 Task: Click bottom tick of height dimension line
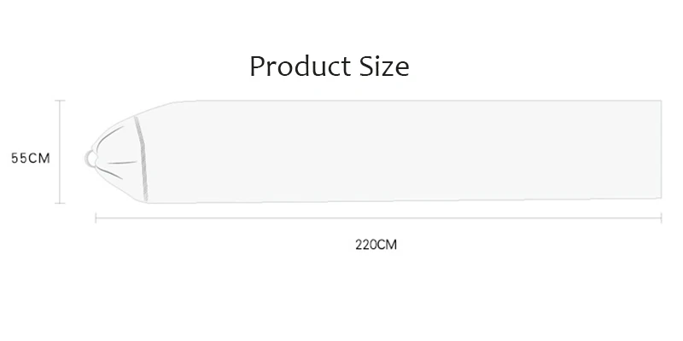[x=60, y=203]
